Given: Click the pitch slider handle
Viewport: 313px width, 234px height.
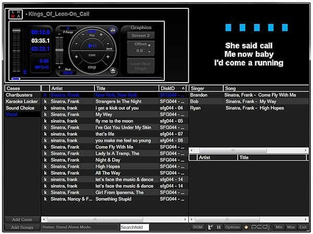Looking at the screenshot, I should click(x=59, y=50).
